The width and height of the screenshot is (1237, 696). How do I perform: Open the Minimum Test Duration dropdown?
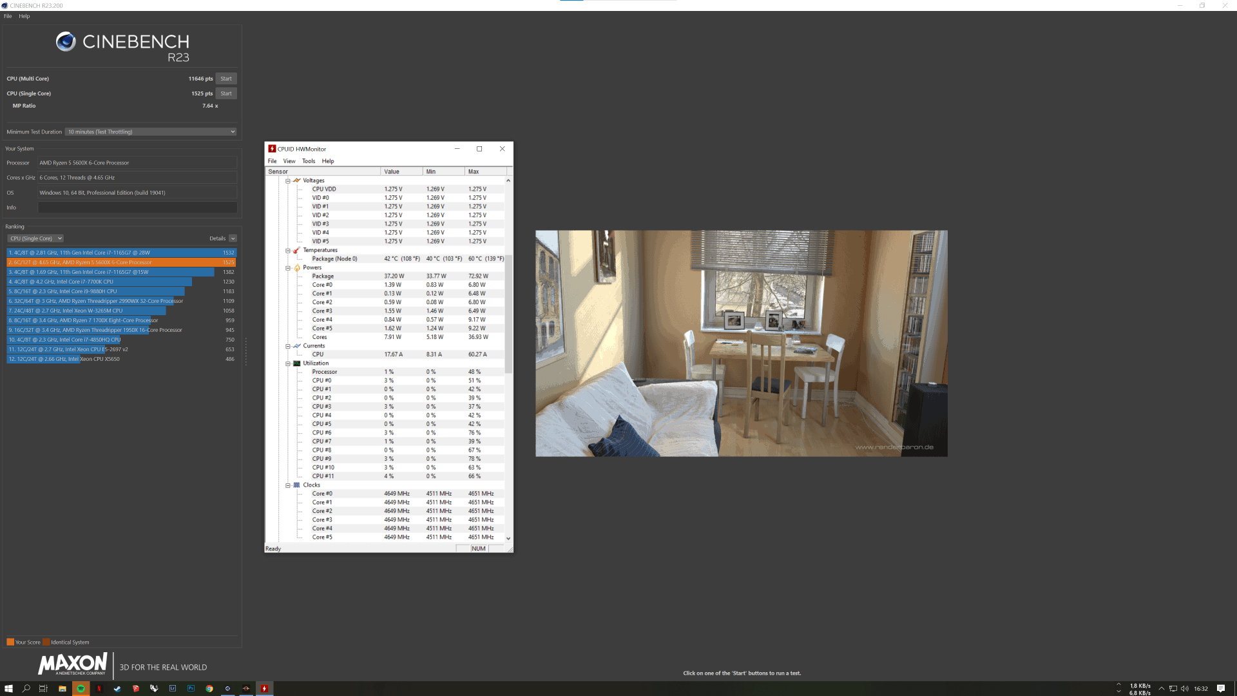tap(152, 131)
